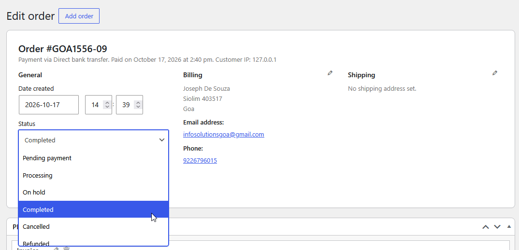Image resolution: width=519 pixels, height=250 pixels.
Task: Decrease the hour value with down arrow
Action: (107, 107)
